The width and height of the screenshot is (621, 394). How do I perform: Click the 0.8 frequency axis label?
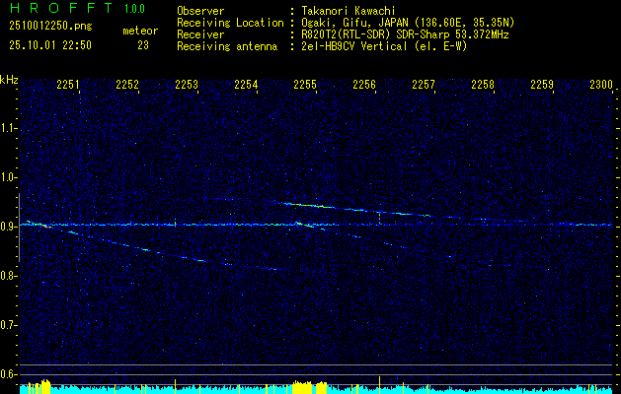pyautogui.click(x=8, y=276)
